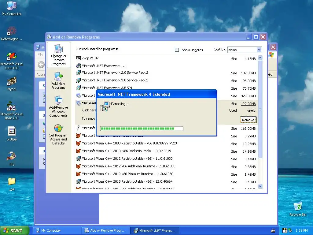This screenshot has height=235, width=313.
Task: Click Visual C++ 2012 Redistributable (x86) icon
Action: 78,159
